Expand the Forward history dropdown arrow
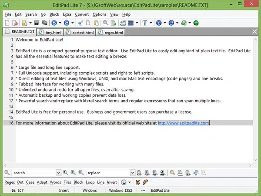Image resolution: width=261 pixels, height=196 pixels. [177, 23]
